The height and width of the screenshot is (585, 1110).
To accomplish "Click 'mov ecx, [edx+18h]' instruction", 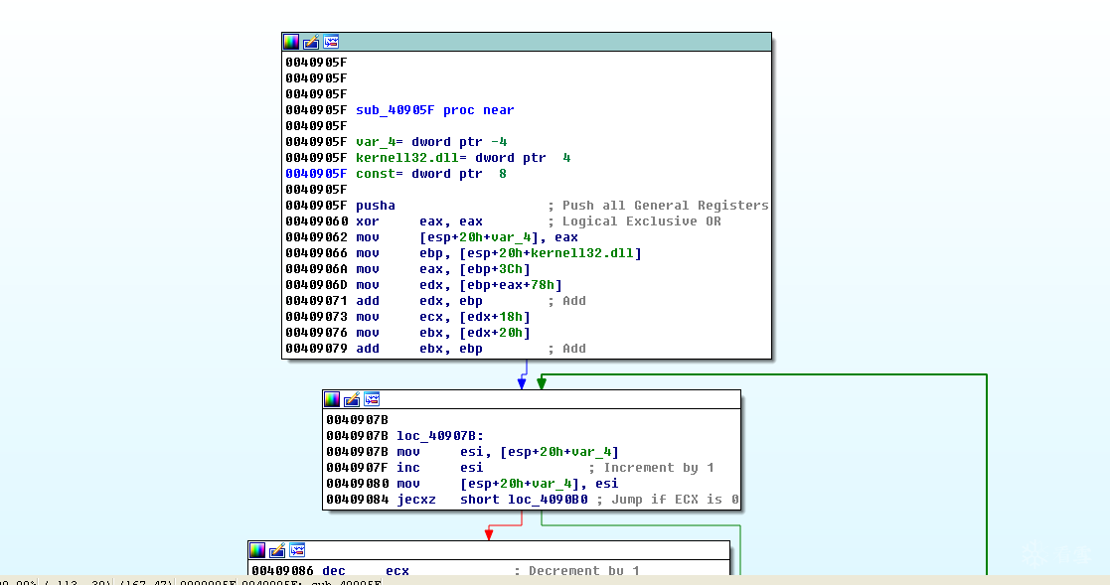I will pyautogui.click(x=442, y=317).
